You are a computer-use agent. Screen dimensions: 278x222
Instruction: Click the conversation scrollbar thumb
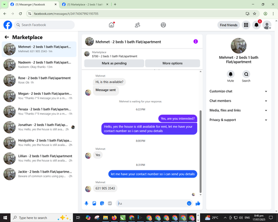pos(200,152)
